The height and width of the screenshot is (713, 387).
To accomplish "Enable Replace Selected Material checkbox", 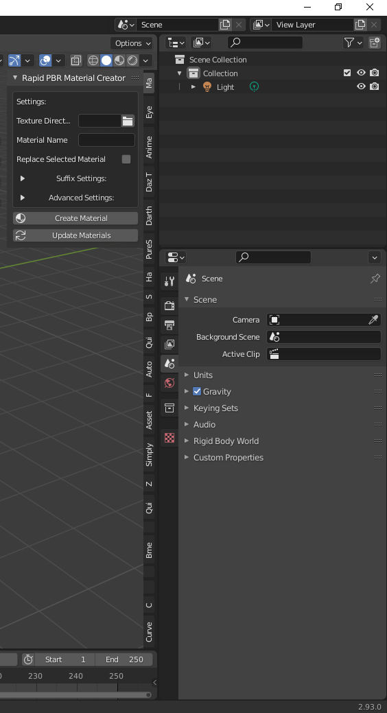I will pyautogui.click(x=126, y=159).
